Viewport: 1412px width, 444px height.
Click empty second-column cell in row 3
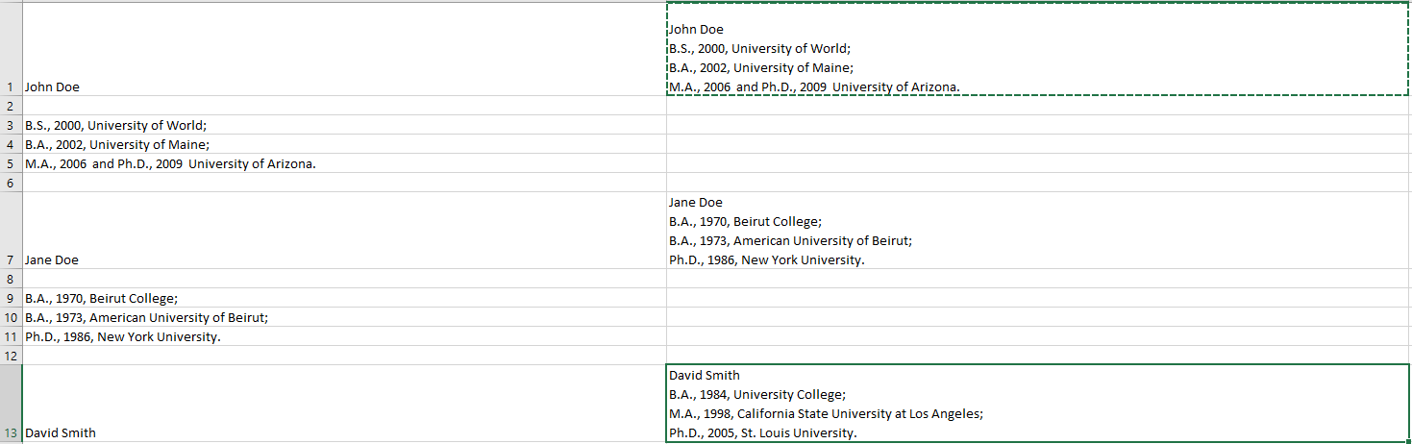1039,125
